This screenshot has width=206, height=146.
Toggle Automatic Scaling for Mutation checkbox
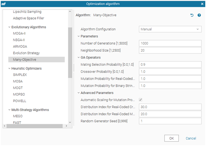(x=140, y=100)
